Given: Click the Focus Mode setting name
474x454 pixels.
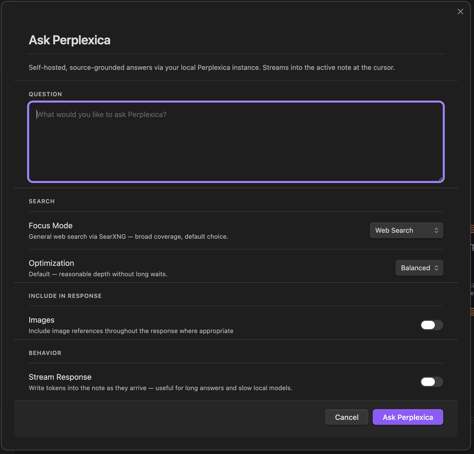Looking at the screenshot, I should 51,225.
